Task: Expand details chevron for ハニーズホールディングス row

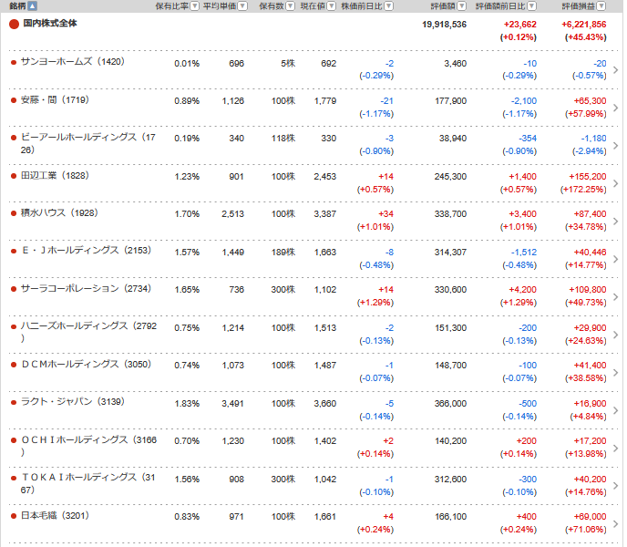Action: coord(616,335)
